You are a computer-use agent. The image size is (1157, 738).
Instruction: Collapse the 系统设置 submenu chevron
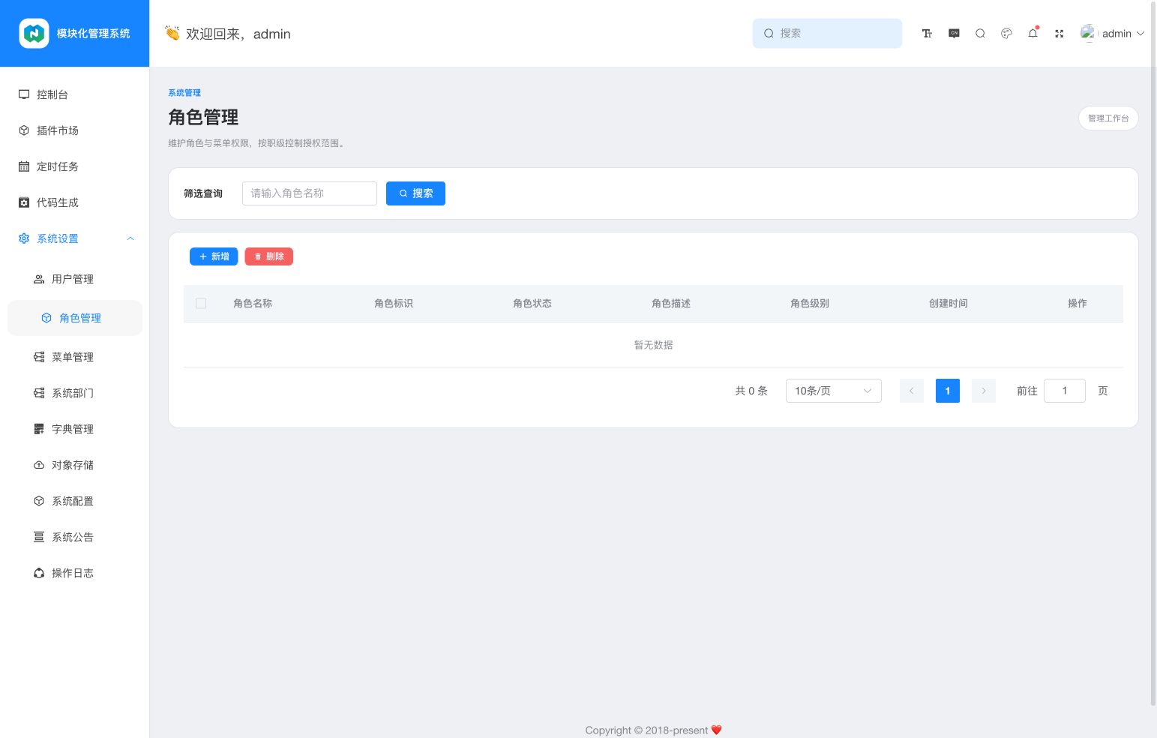tap(130, 238)
